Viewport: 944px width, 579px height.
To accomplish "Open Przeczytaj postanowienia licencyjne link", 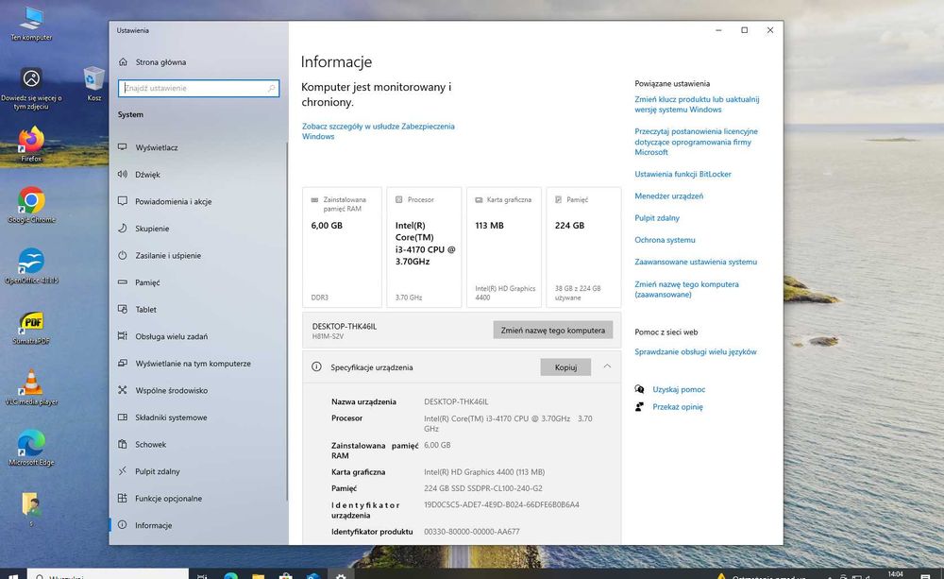I will [x=696, y=142].
